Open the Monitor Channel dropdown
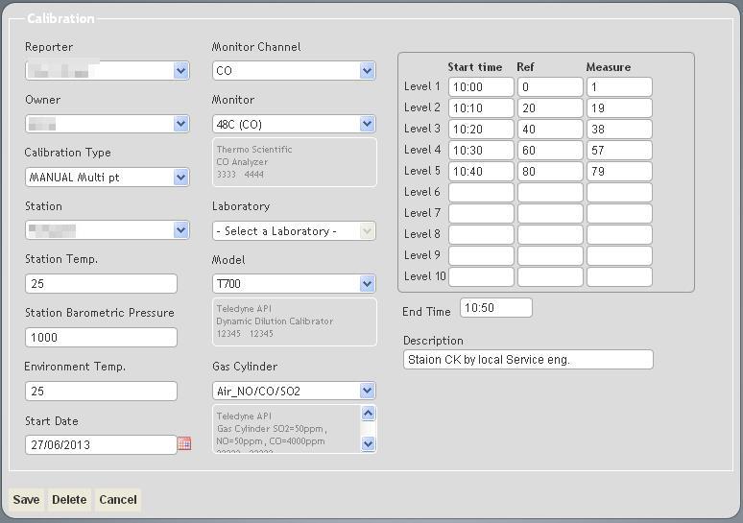The image size is (743, 523). pyautogui.click(x=367, y=71)
